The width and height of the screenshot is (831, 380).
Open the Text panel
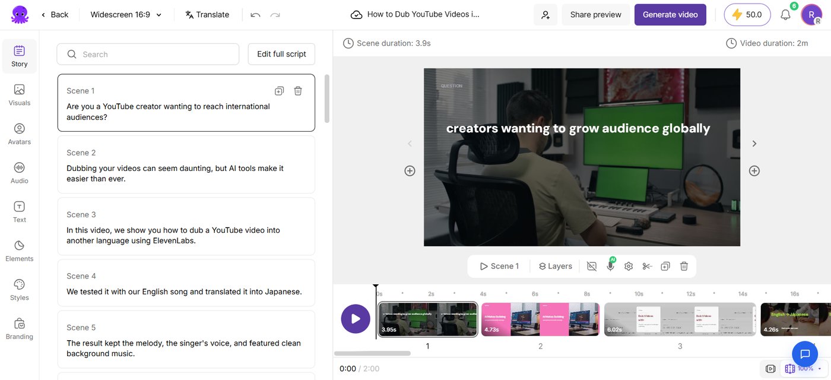pyautogui.click(x=20, y=212)
